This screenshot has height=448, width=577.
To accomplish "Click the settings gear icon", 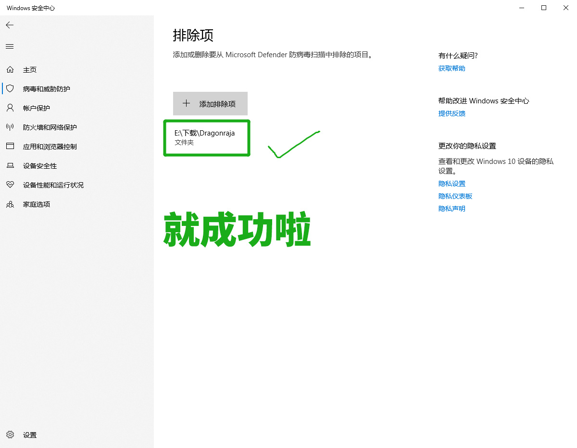I will coord(10,435).
